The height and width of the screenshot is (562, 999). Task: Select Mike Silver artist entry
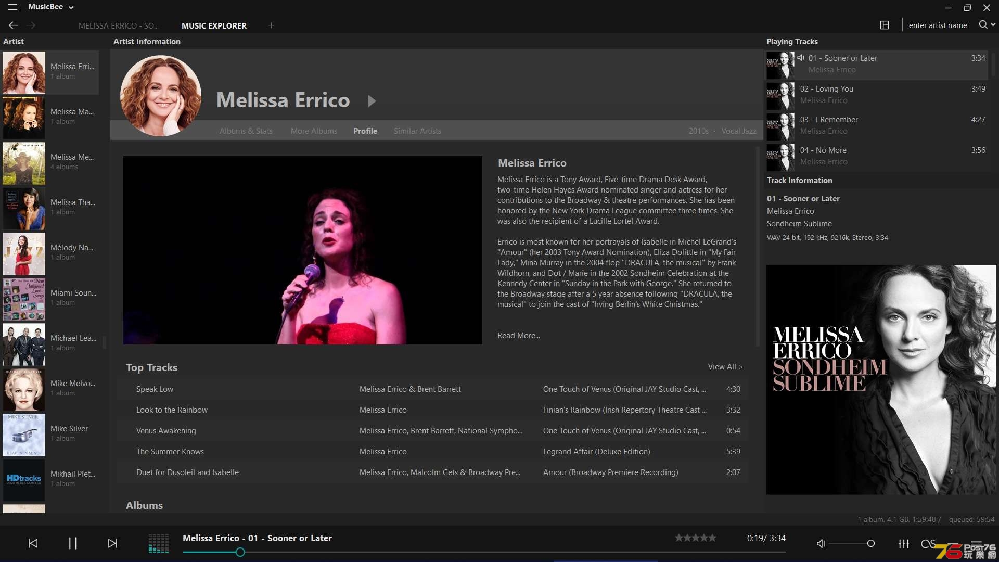point(50,435)
